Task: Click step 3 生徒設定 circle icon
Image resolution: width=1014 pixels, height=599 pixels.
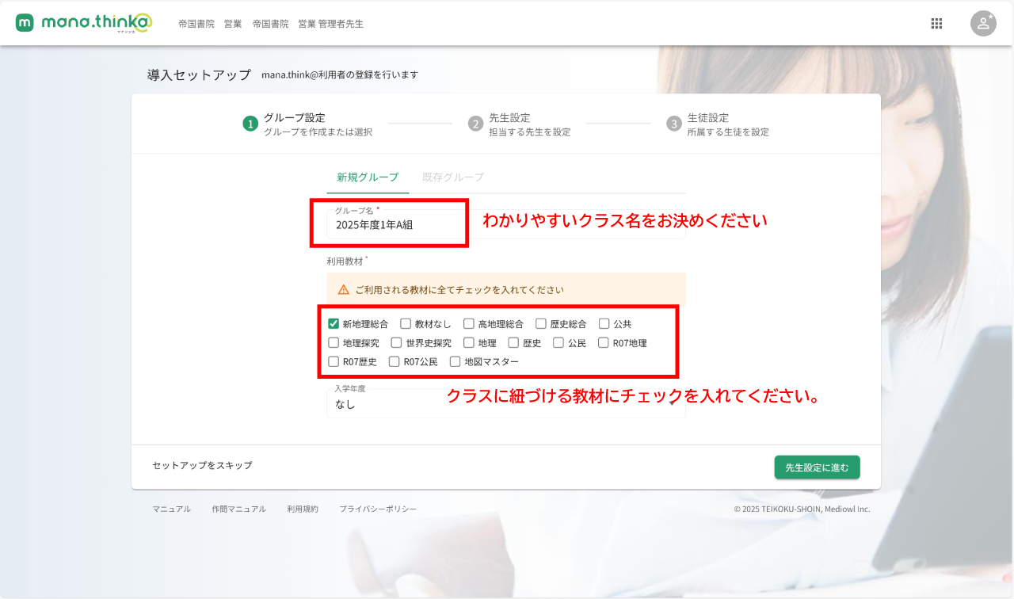Action: pyautogui.click(x=673, y=124)
